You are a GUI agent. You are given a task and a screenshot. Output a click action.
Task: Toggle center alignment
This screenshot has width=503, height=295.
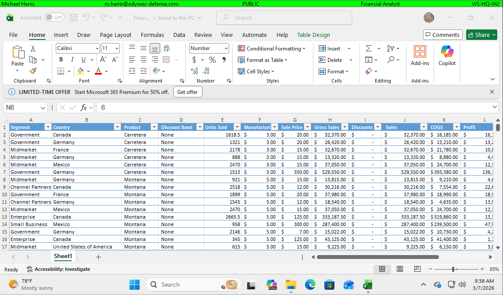[143, 59]
